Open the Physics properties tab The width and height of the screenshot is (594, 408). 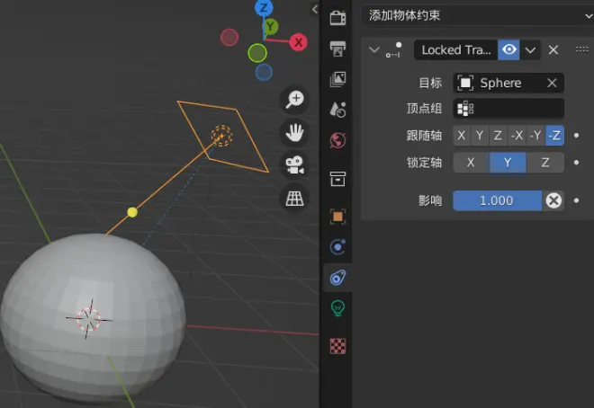click(337, 247)
